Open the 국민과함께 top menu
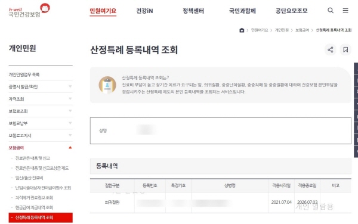The width and height of the screenshot is (358, 224). (242, 11)
